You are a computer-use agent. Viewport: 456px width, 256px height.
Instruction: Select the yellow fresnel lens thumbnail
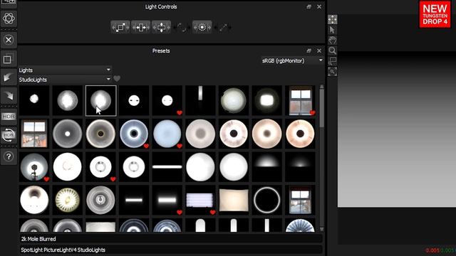click(x=68, y=200)
